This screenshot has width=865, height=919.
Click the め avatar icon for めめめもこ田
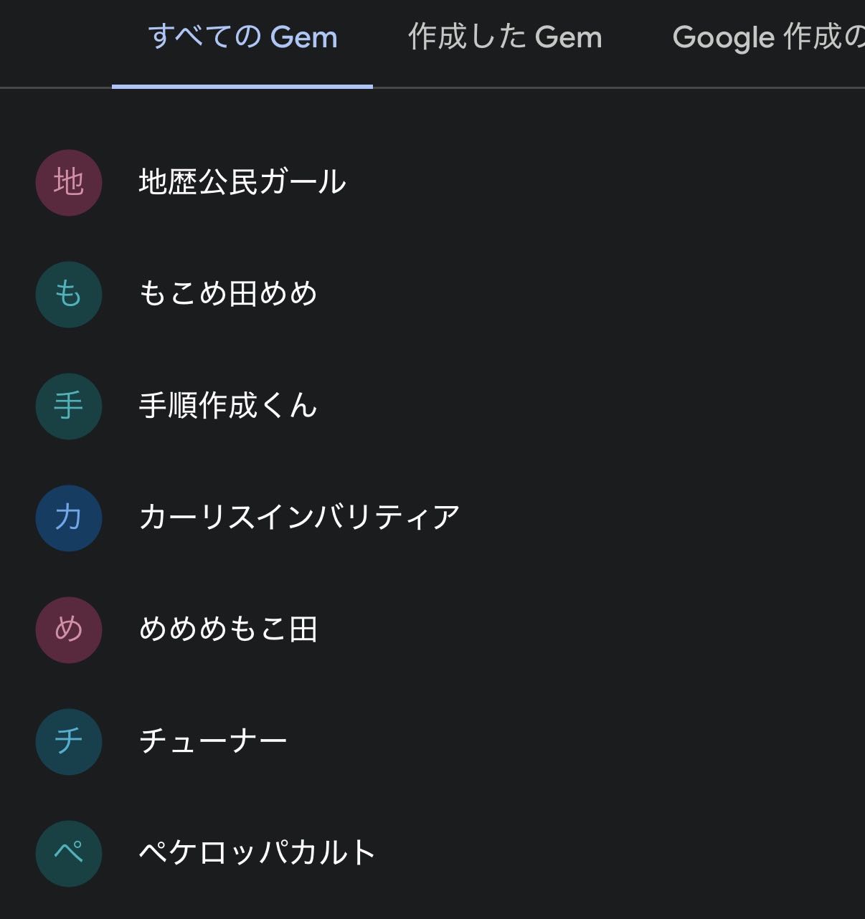[69, 629]
